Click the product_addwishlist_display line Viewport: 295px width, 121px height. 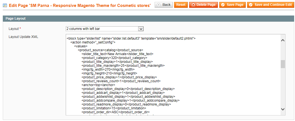(128, 97)
